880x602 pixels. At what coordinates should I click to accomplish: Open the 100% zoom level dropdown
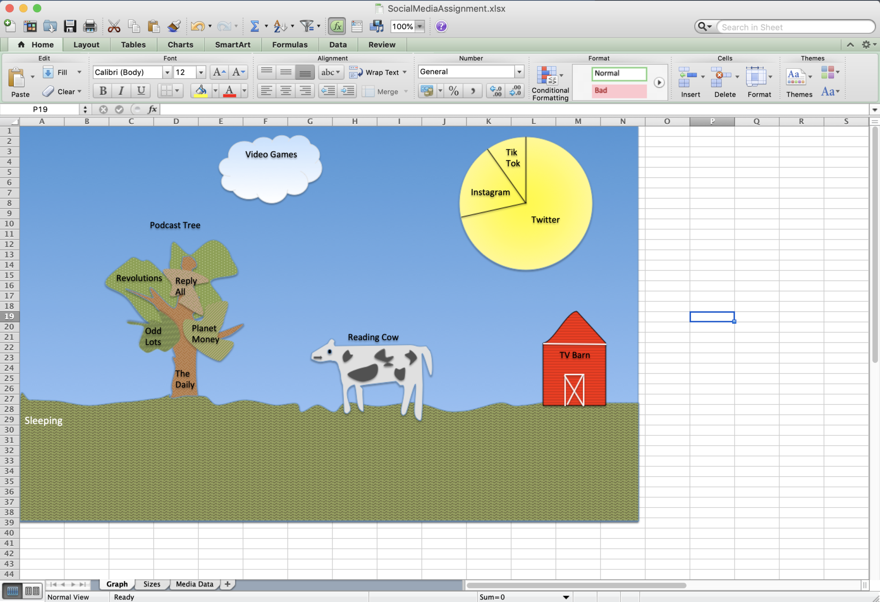click(420, 27)
